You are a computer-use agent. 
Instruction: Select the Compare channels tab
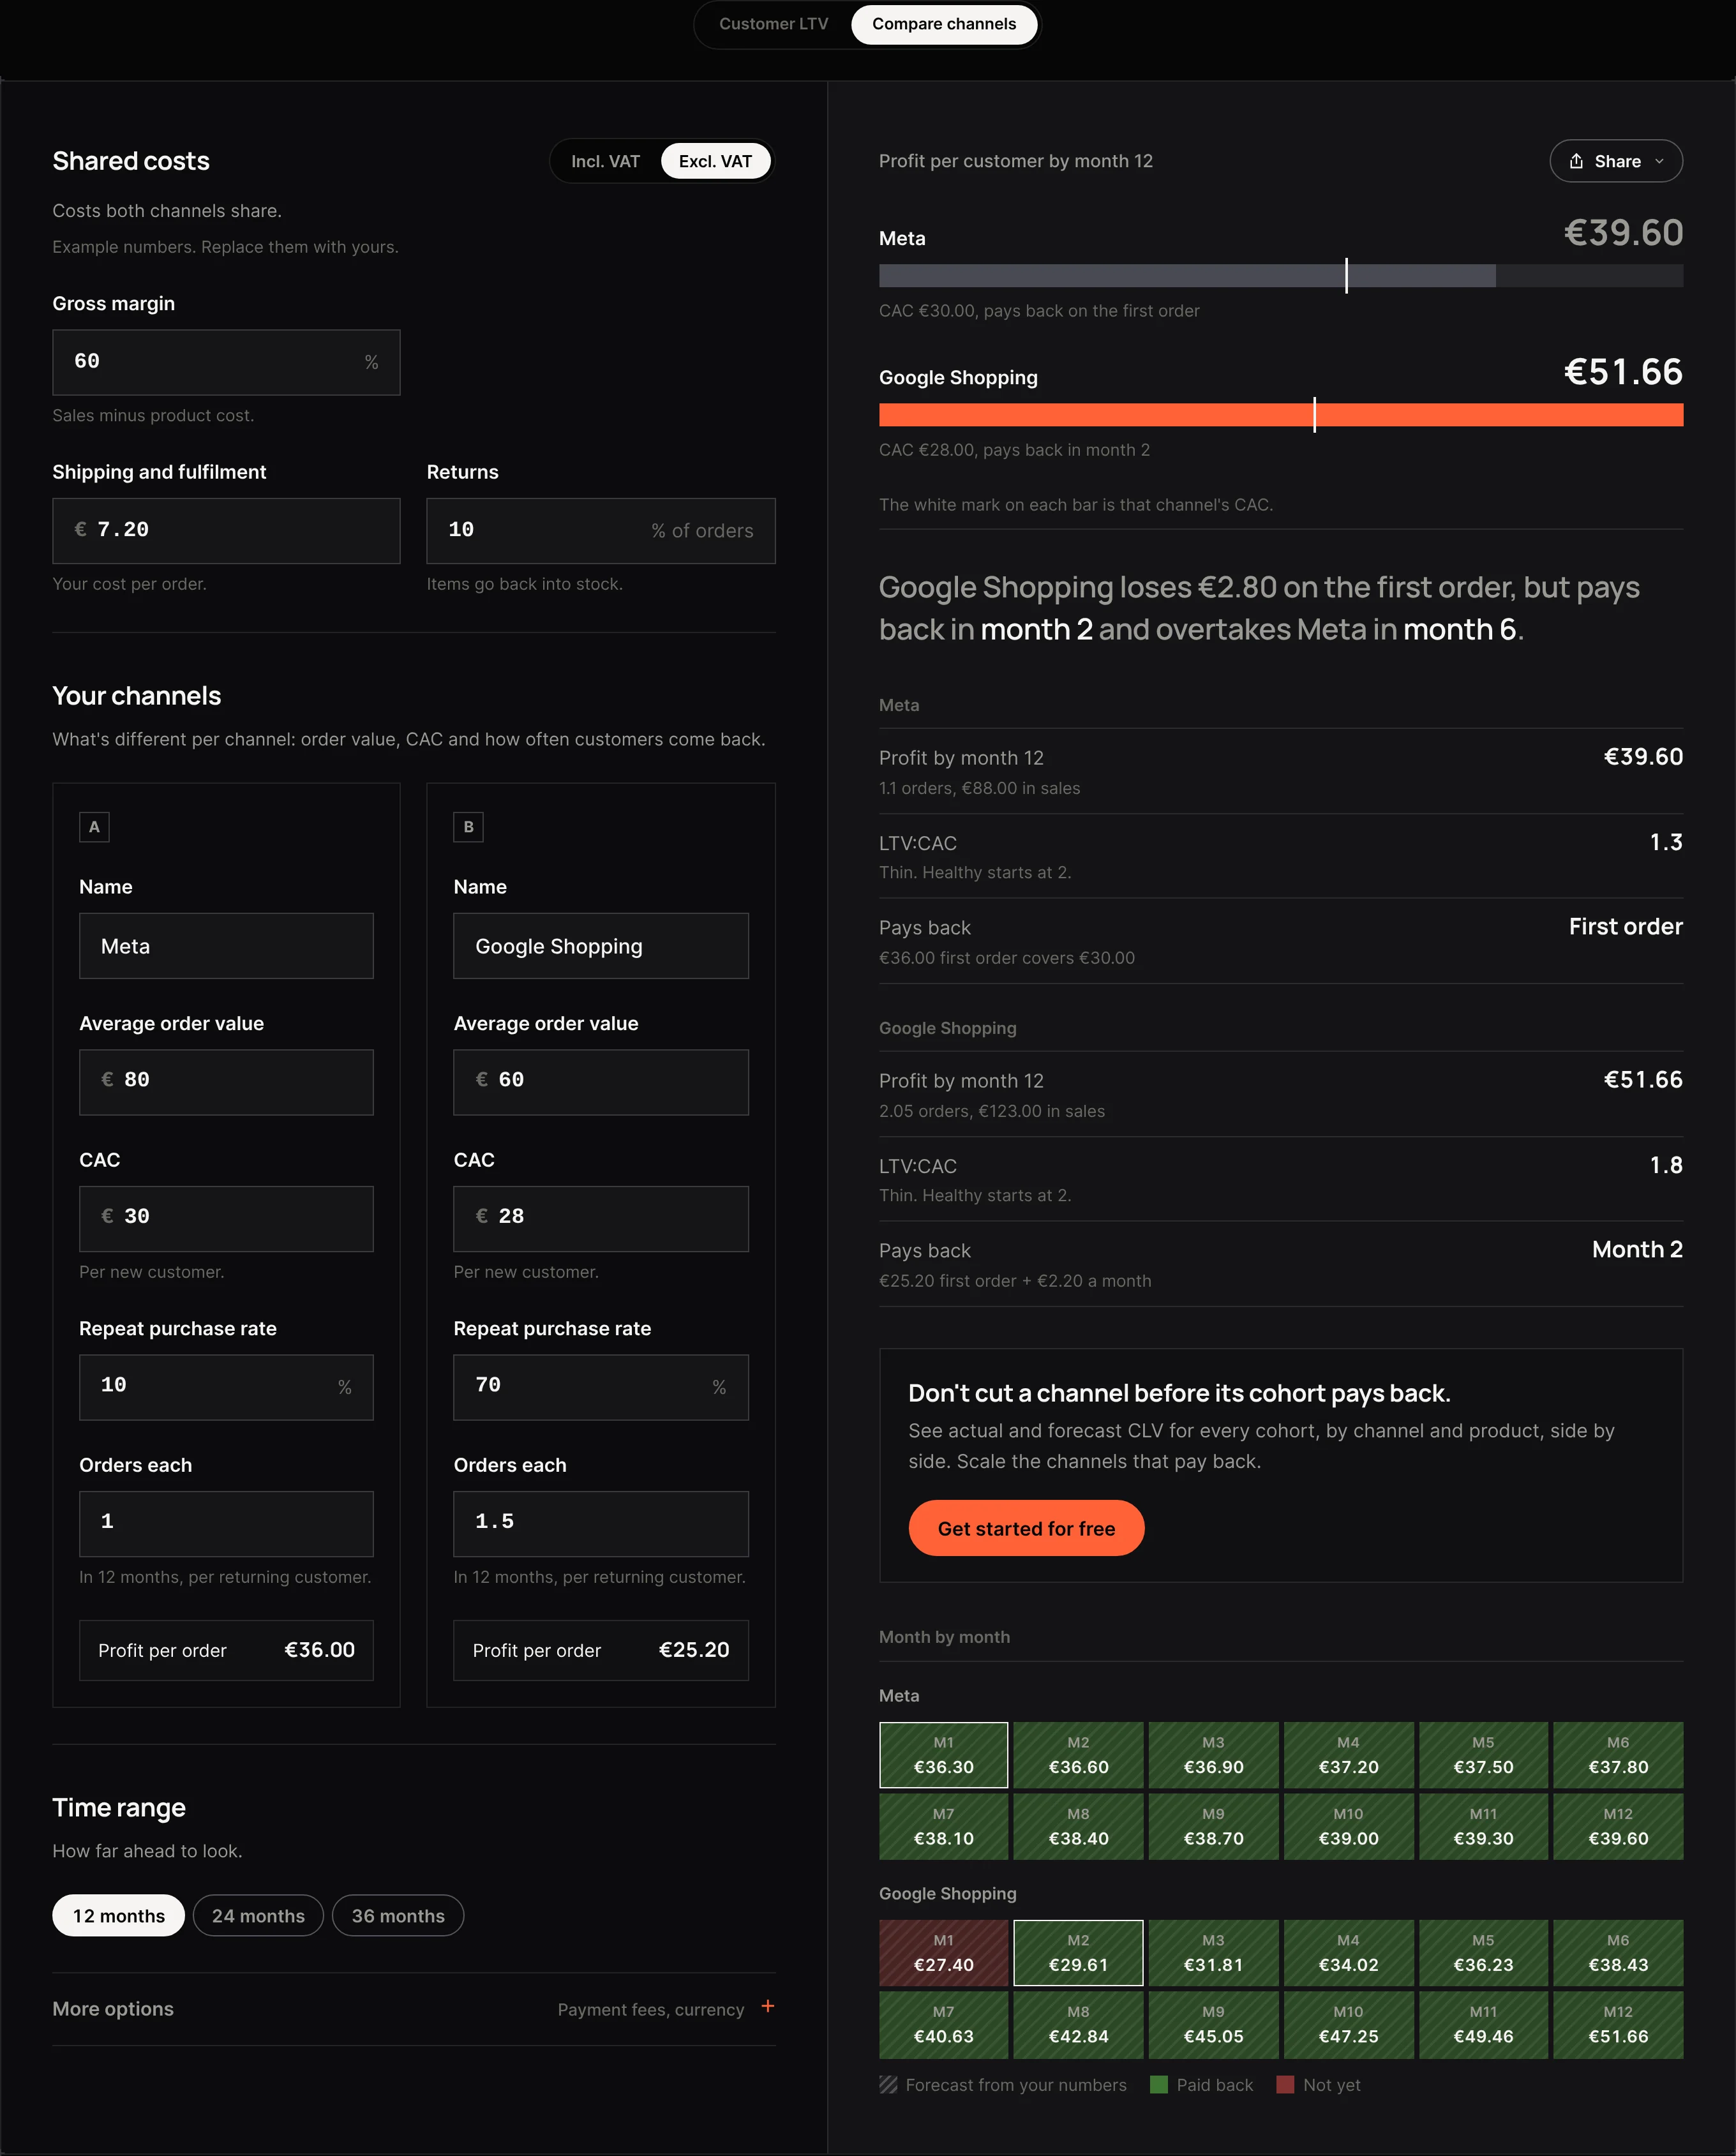pos(943,24)
